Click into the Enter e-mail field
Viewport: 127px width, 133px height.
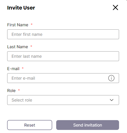63,78
